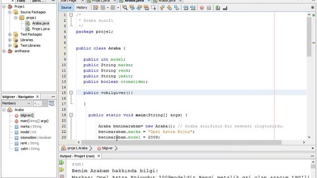Viewport: 317px width, 178px height.
Task: Close the Navigator panel tab
Action: 38,97
